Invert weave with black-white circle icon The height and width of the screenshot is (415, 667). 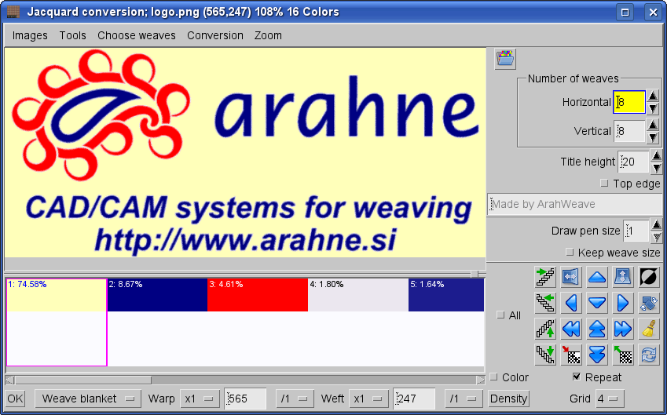tap(649, 278)
